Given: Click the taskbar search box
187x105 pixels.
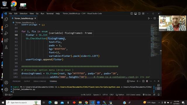Looking at the screenshot, I should click(x=23, y=102).
